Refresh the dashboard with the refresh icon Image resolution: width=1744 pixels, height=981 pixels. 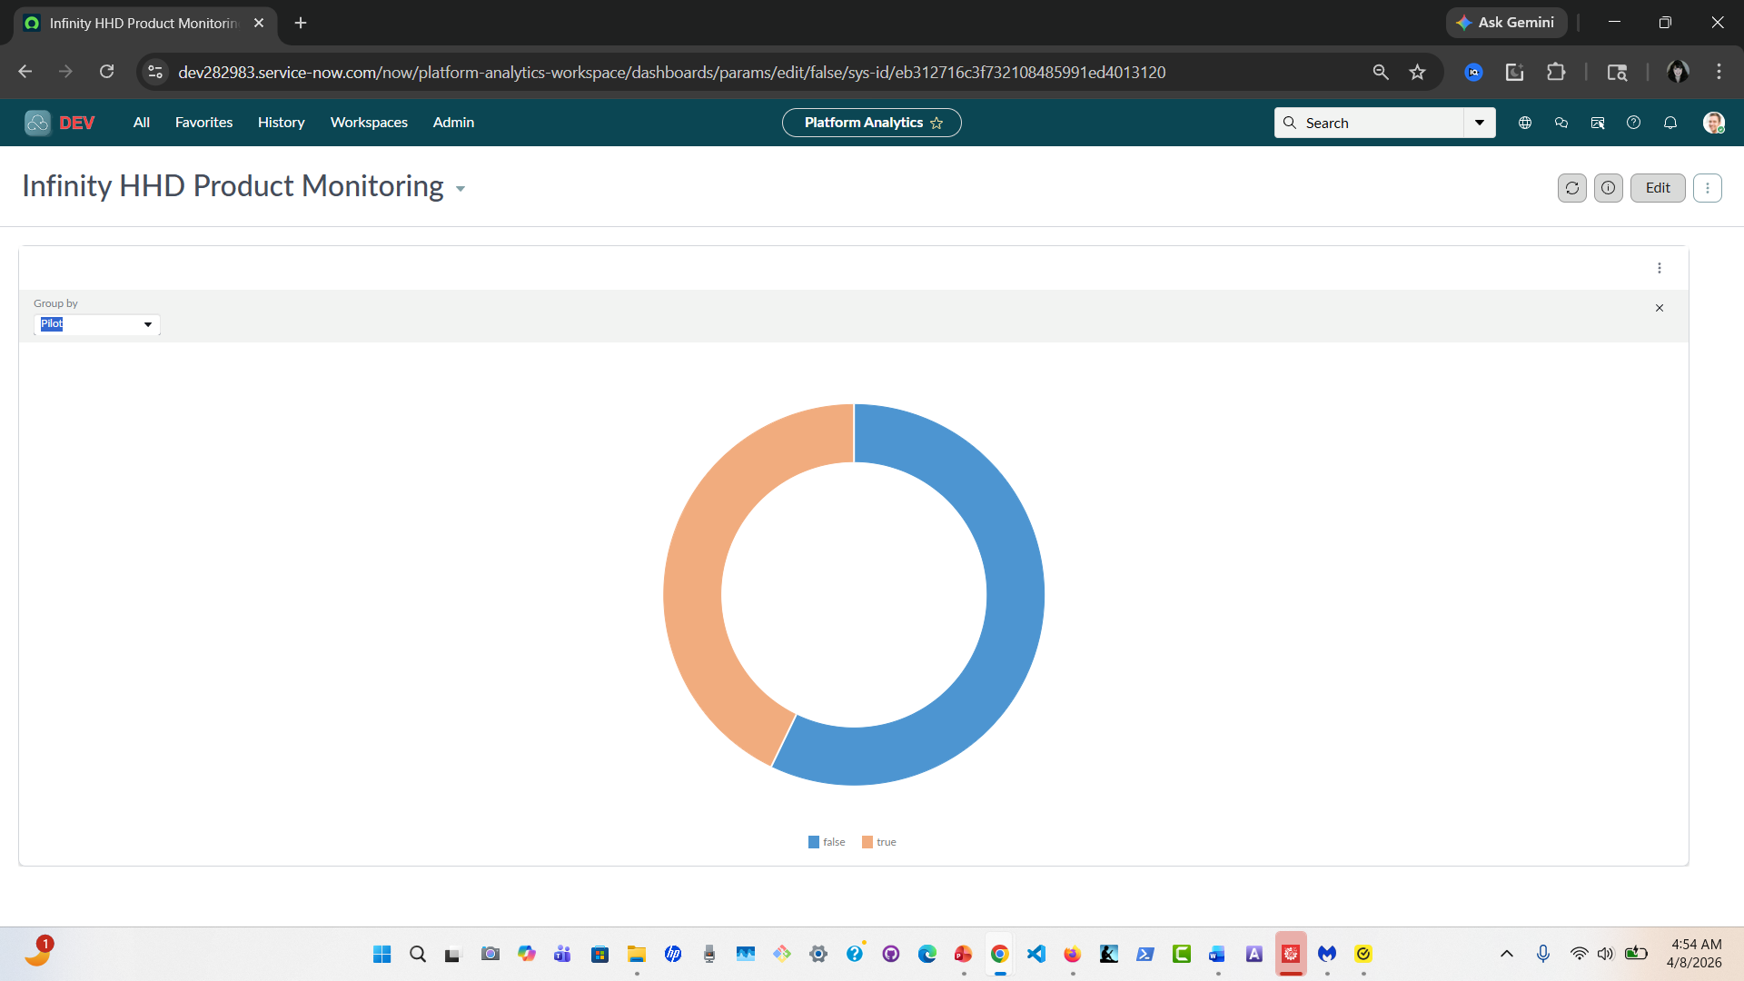click(x=1571, y=188)
